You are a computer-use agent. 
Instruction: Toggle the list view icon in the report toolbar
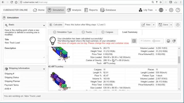coord(134,41)
